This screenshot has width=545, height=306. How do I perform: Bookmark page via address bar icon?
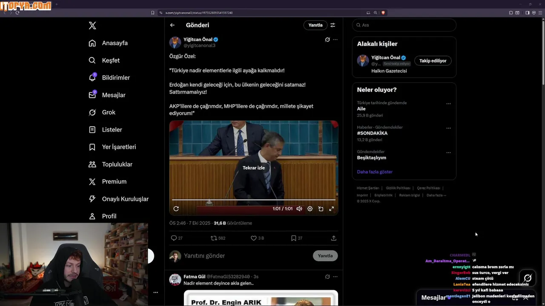click(153, 13)
